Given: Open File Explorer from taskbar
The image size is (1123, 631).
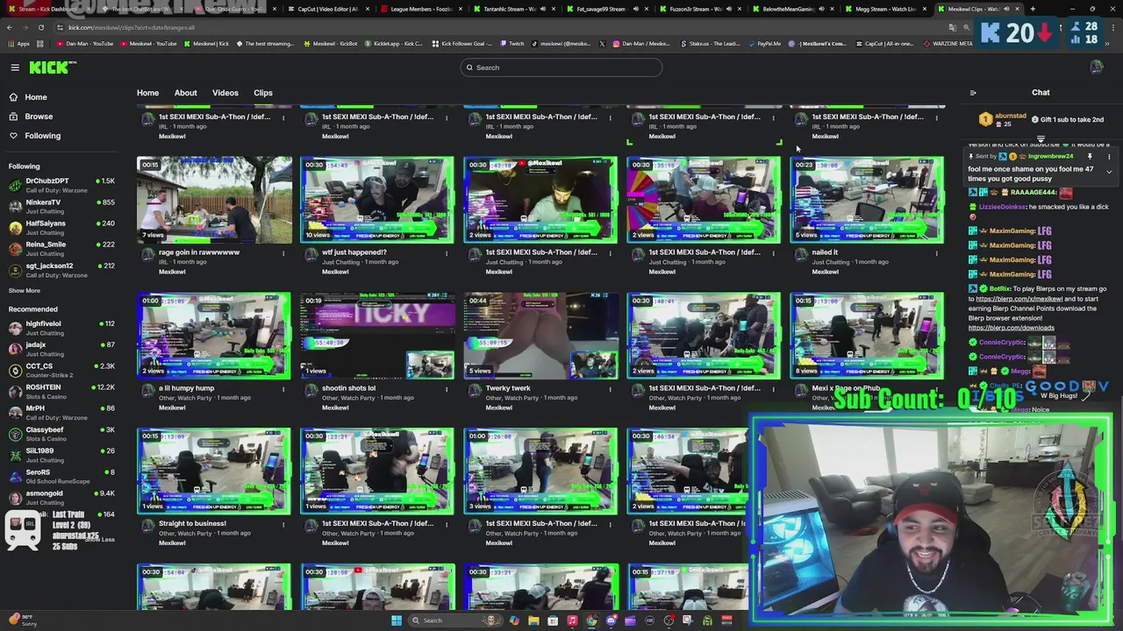Looking at the screenshot, I should coord(533,620).
